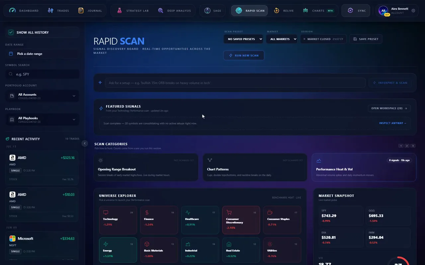This screenshot has width=425, height=265.
Task: Open the Relive tab
Action: pos(284,11)
